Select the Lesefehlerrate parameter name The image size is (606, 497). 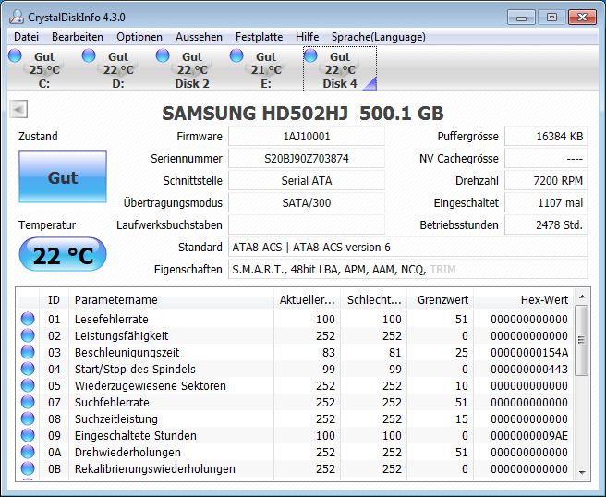coord(112,320)
